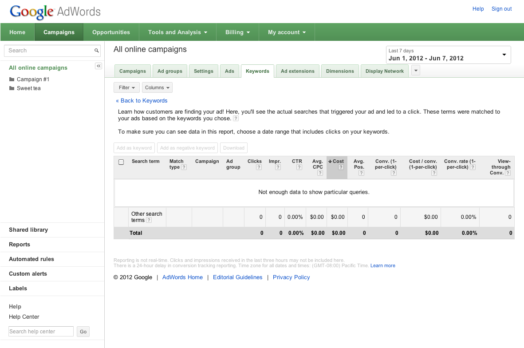Open the Columns dropdown
The image size is (524, 348).
pyautogui.click(x=157, y=88)
